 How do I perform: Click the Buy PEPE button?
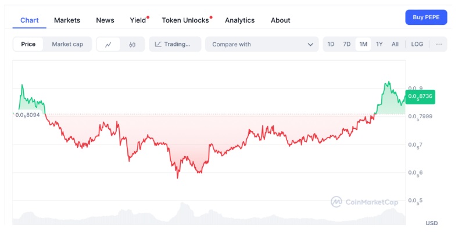point(426,17)
